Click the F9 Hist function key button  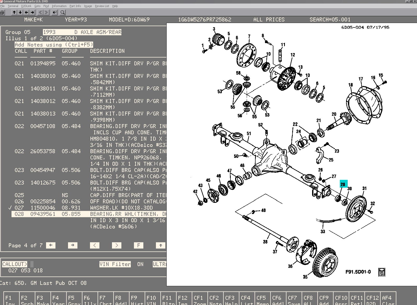click(137, 298)
